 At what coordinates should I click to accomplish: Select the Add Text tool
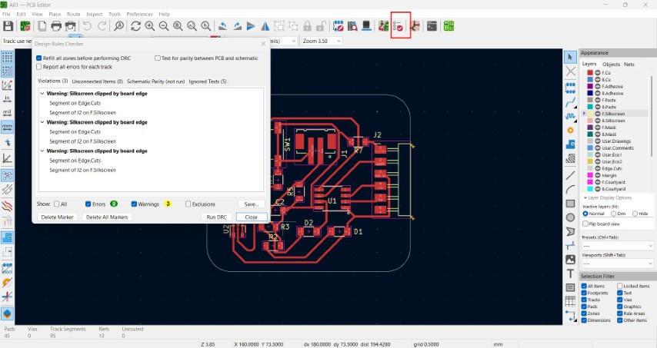point(570,273)
